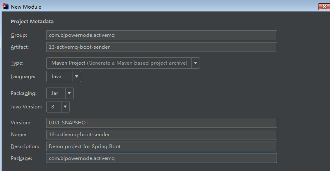Screen dimensions: 330x171
Task: Expand the Java Version dropdown arrow
Action: 65,107
